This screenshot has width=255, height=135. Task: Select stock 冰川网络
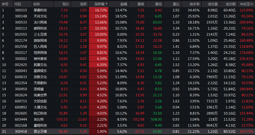[x=40, y=22]
